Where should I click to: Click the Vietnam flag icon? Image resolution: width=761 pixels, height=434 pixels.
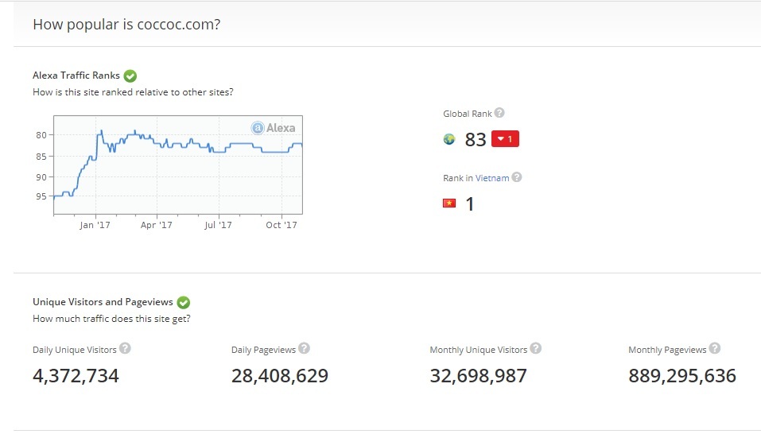449,203
